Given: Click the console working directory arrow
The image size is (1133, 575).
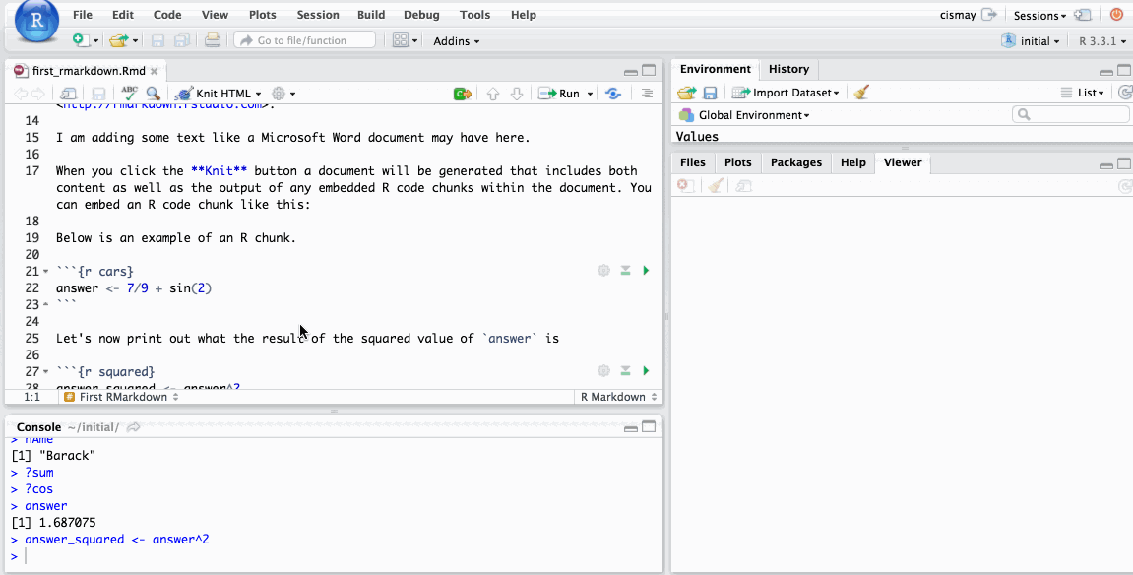Looking at the screenshot, I should 133,427.
